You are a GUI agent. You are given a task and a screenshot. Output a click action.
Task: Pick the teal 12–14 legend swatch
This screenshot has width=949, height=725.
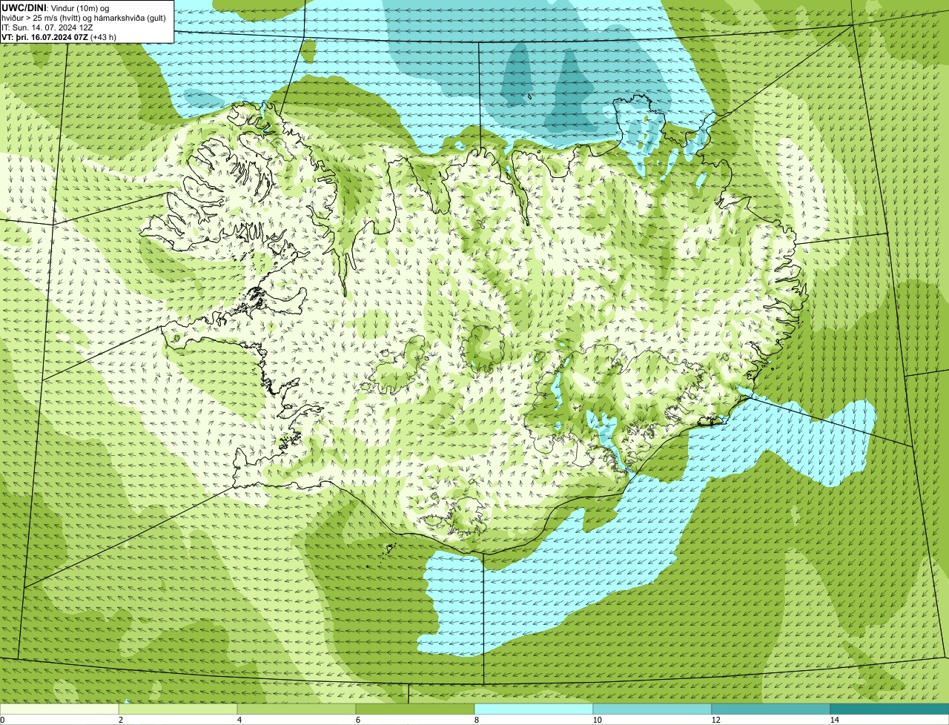click(x=771, y=709)
